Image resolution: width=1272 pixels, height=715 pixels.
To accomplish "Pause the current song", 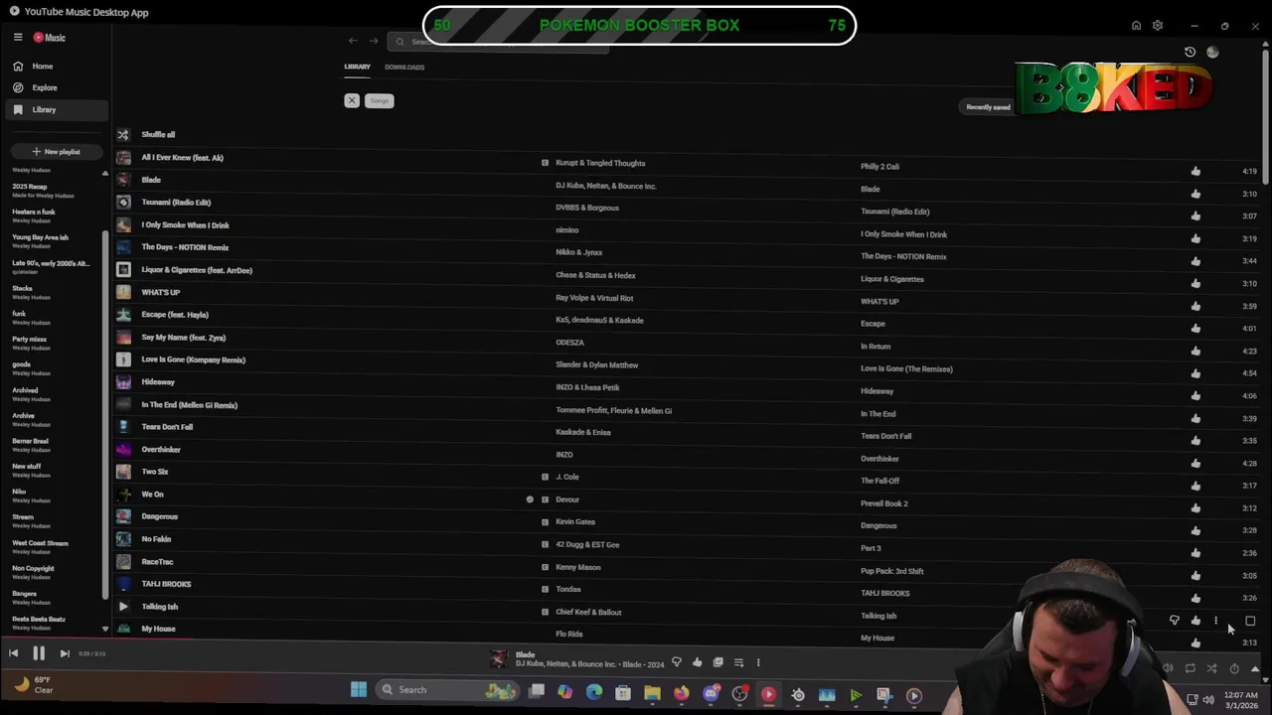I will 39,653.
